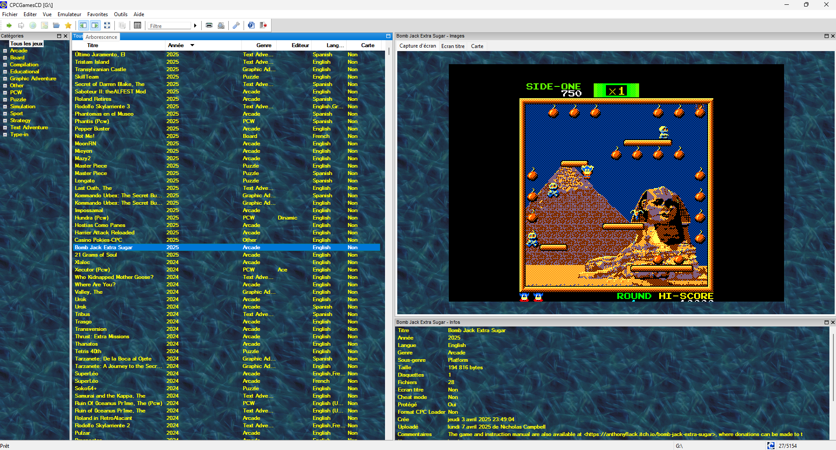This screenshot has width=836, height=450.
Task: Expand the Simulation category
Action: click(5, 106)
